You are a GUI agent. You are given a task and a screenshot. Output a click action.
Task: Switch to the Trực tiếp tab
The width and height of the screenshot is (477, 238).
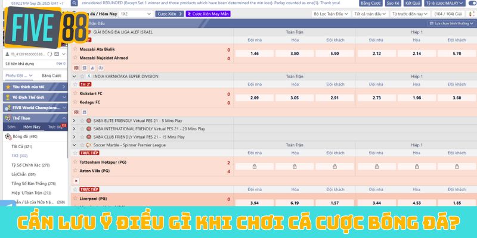[55, 127]
